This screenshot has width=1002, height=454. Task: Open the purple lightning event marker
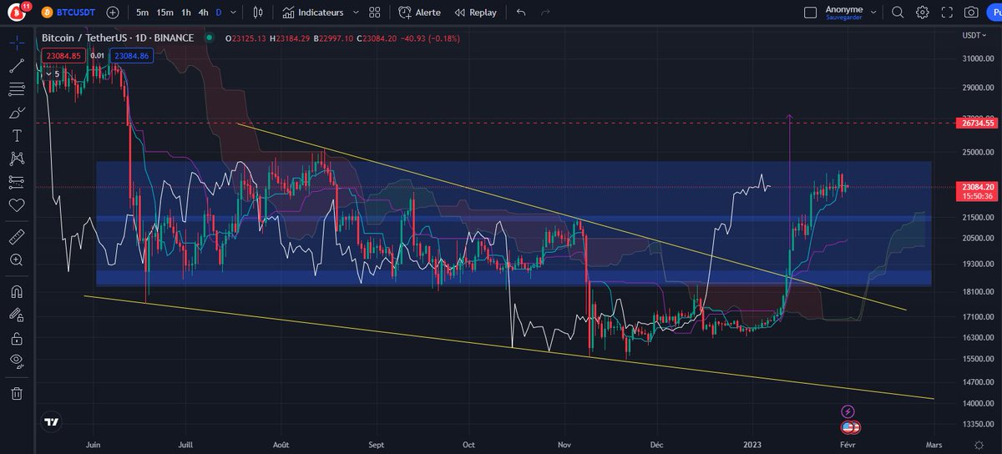click(x=848, y=411)
